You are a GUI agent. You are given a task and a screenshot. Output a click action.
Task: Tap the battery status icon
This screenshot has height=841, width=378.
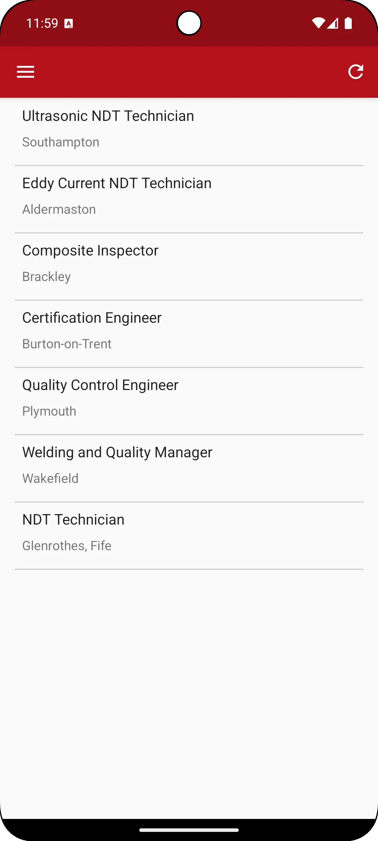[x=348, y=23]
